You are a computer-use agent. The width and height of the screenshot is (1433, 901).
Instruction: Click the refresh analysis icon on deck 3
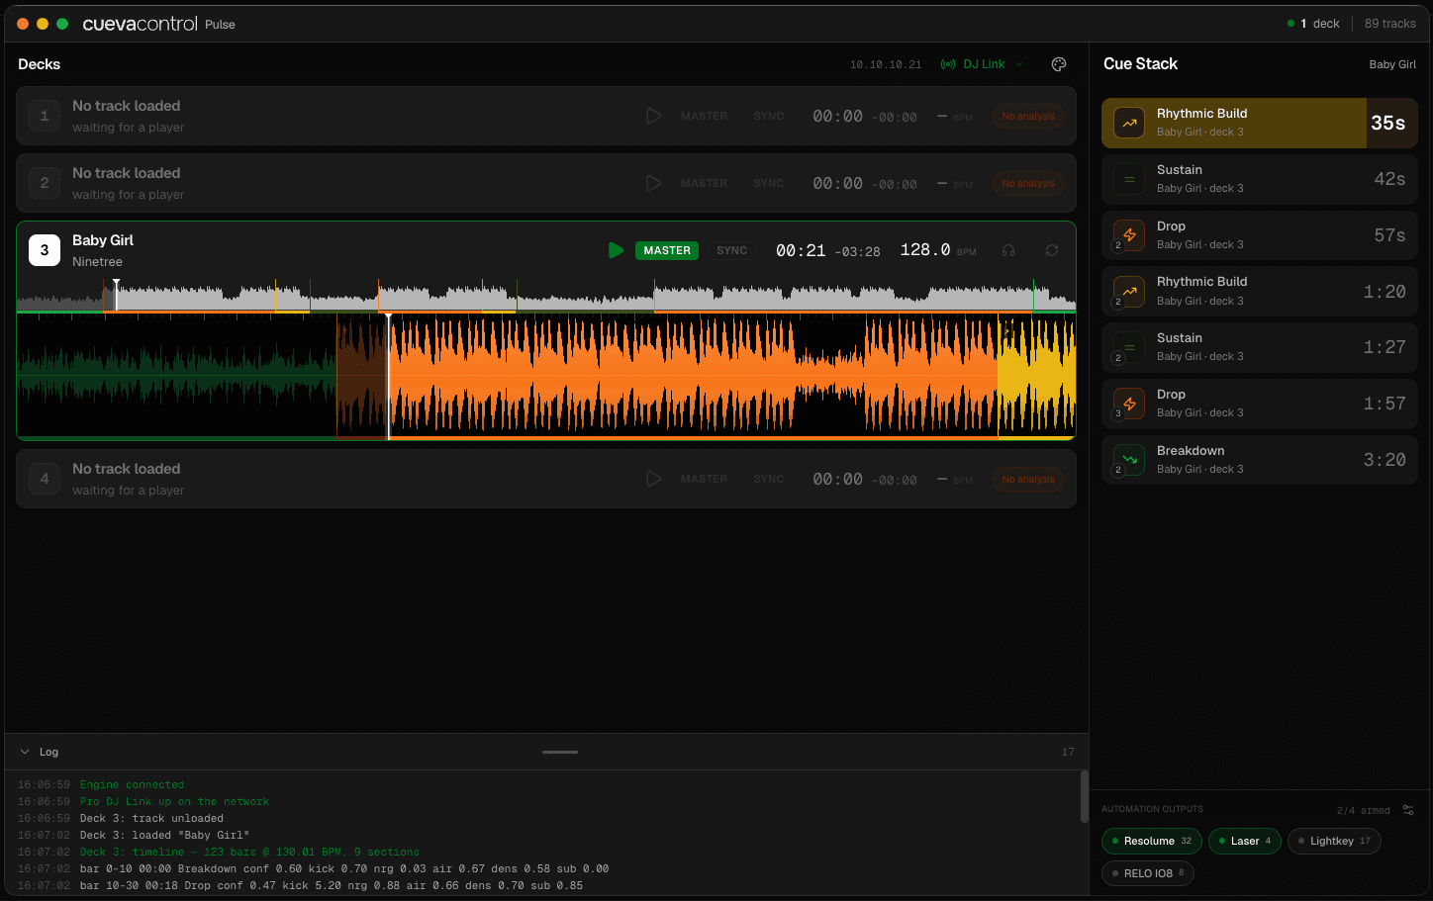click(x=1052, y=250)
